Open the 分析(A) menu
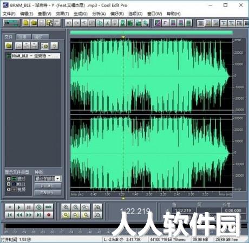 point(99,14)
